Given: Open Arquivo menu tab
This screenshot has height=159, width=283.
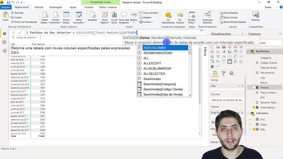Looking at the screenshot, I should coord(6,7).
